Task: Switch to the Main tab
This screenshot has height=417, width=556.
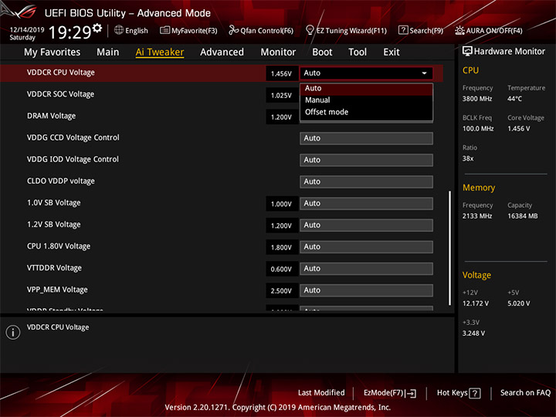Action: click(x=108, y=53)
